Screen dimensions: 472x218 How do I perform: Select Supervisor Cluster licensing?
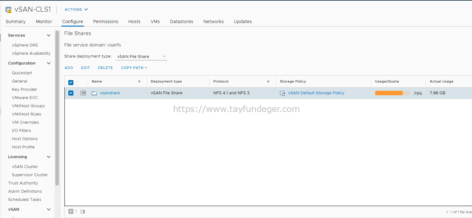(30, 175)
